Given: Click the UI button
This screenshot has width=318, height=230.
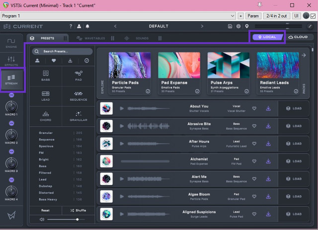Looking at the screenshot, I should click(296, 16).
